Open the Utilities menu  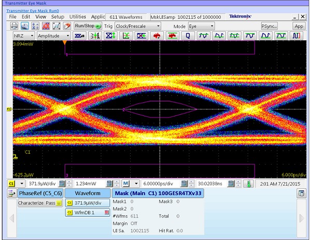(78, 17)
